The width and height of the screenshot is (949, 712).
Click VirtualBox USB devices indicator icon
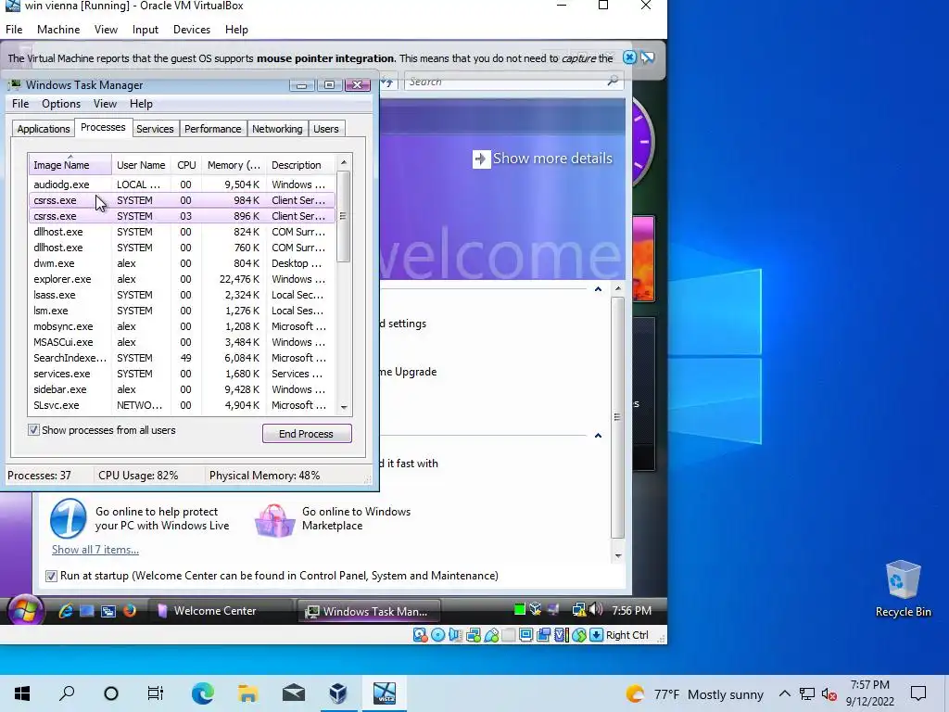pos(491,634)
